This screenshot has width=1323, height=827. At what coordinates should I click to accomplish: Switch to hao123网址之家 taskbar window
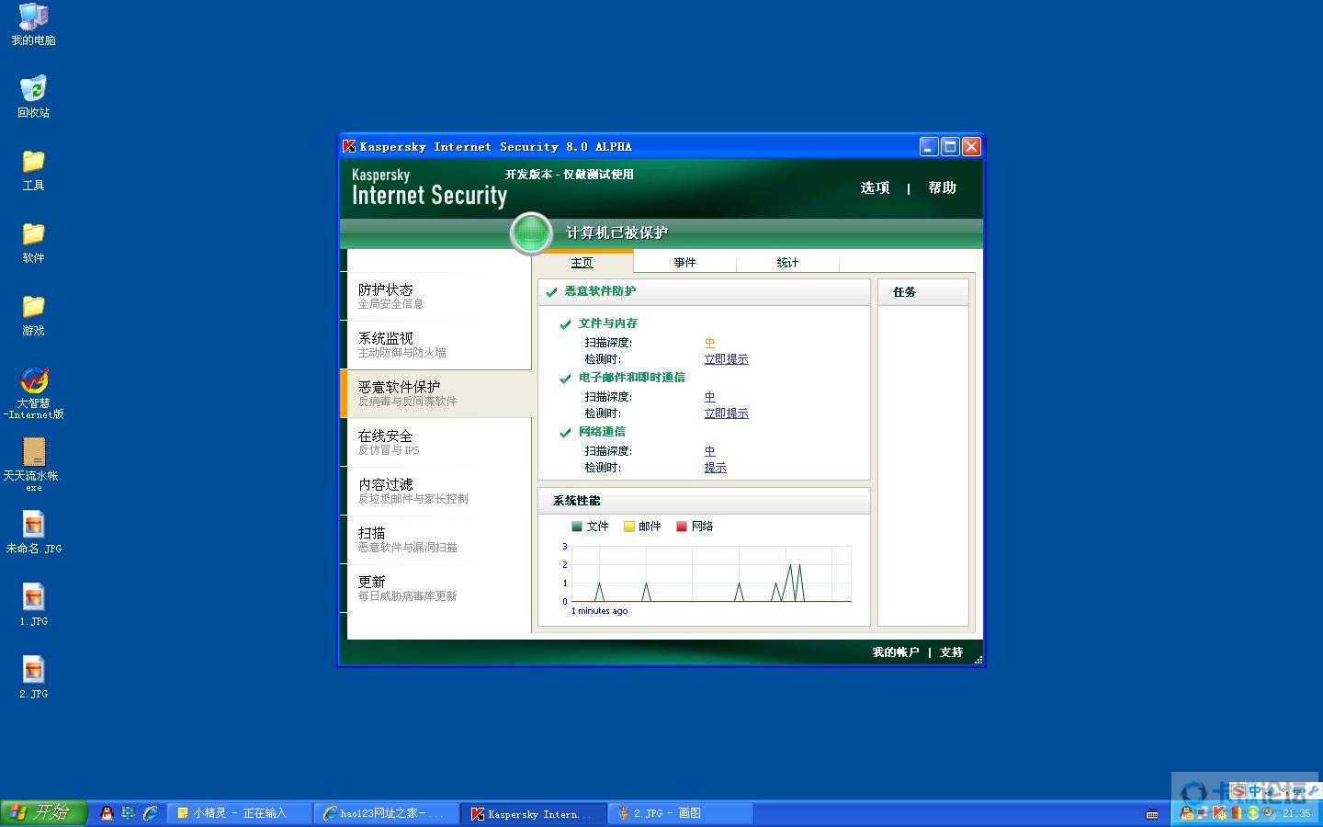tap(386, 813)
